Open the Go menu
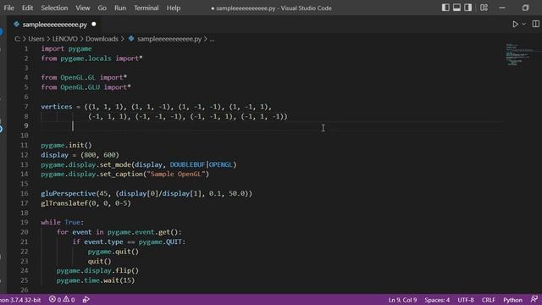This screenshot has width=542, height=305. pyautogui.click(x=102, y=8)
